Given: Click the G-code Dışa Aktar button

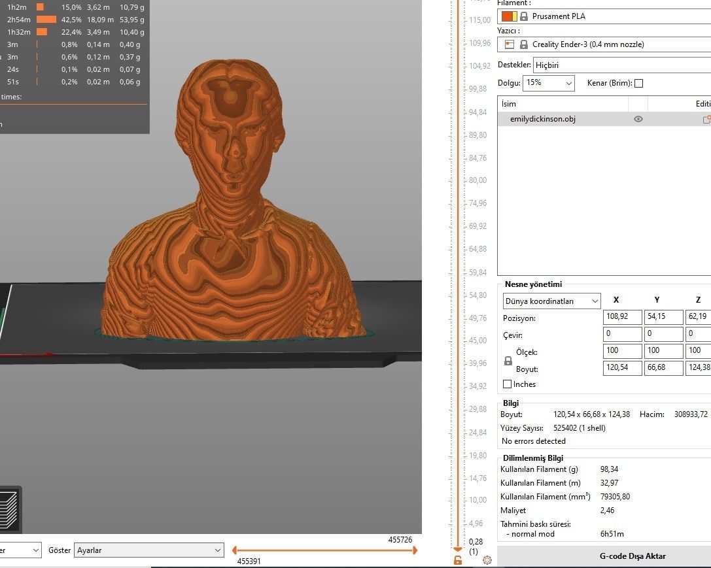Looking at the screenshot, I should coord(604,556).
